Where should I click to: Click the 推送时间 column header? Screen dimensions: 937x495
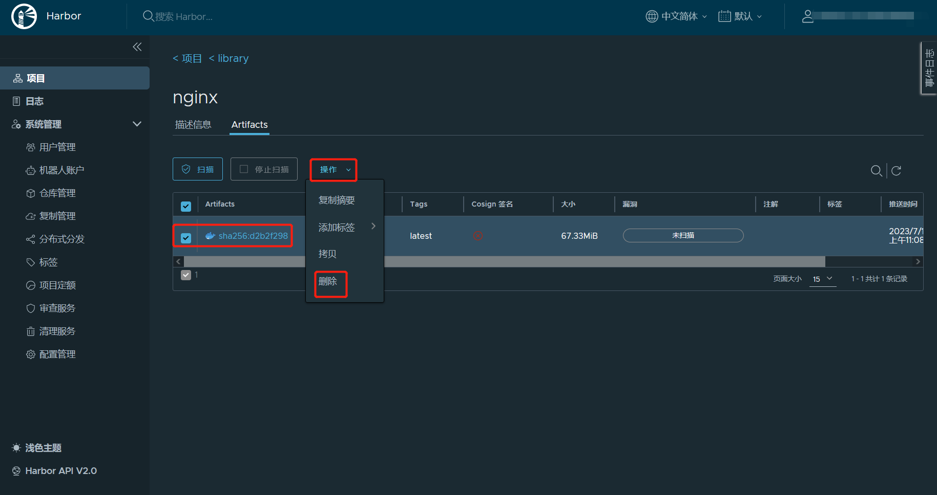click(903, 204)
